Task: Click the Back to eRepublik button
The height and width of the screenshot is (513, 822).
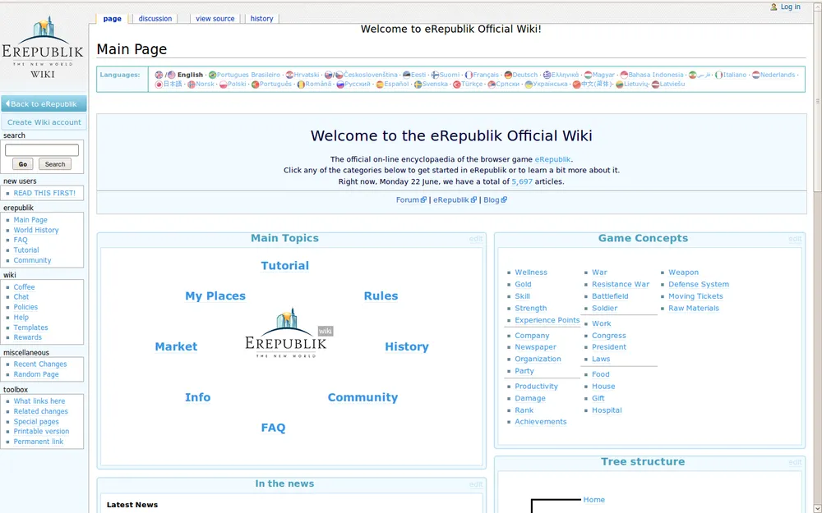Action: pos(44,103)
